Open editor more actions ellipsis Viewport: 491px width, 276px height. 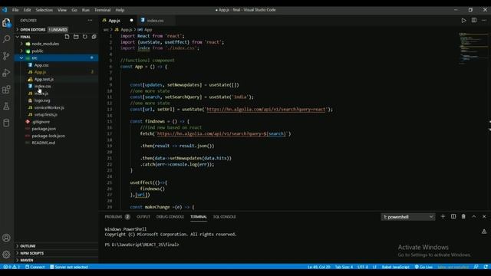[484, 21]
